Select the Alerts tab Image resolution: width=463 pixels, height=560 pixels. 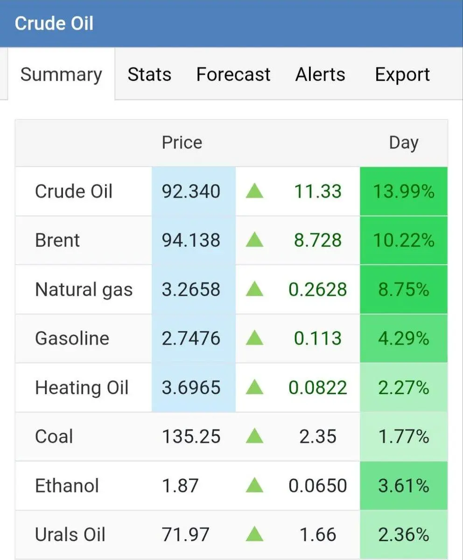click(x=320, y=75)
